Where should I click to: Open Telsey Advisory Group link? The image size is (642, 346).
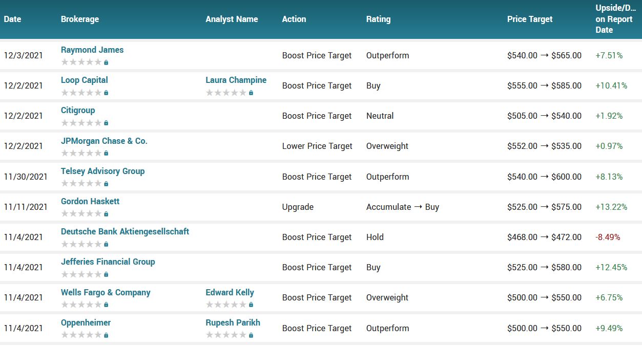pyautogui.click(x=102, y=171)
